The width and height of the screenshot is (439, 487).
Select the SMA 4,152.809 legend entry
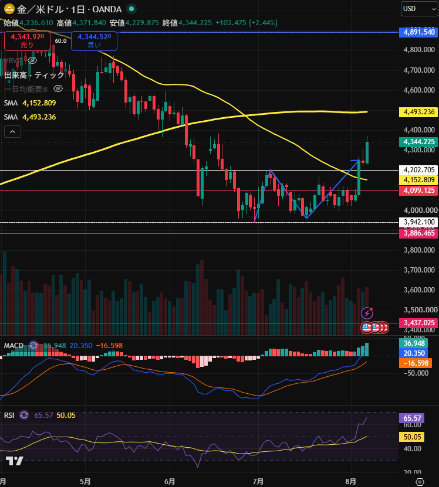[x=30, y=103]
